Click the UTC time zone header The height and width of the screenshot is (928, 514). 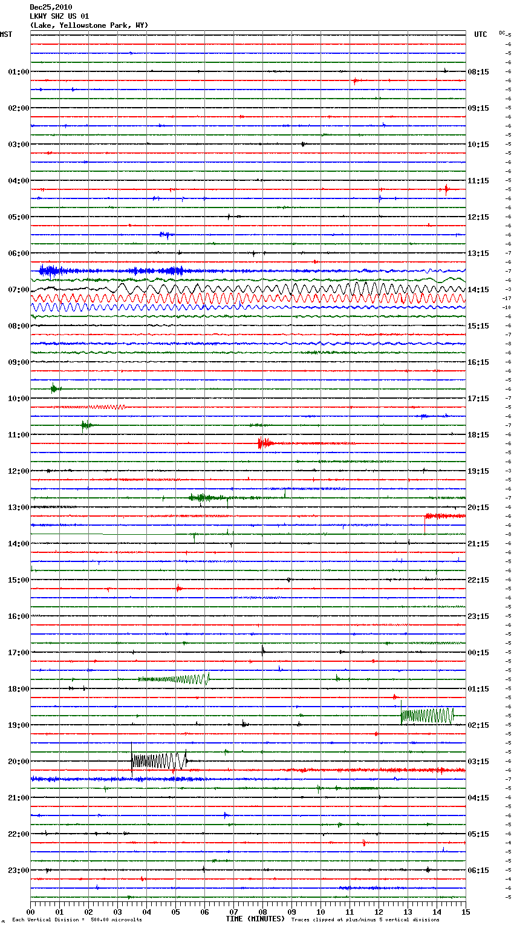pos(481,34)
